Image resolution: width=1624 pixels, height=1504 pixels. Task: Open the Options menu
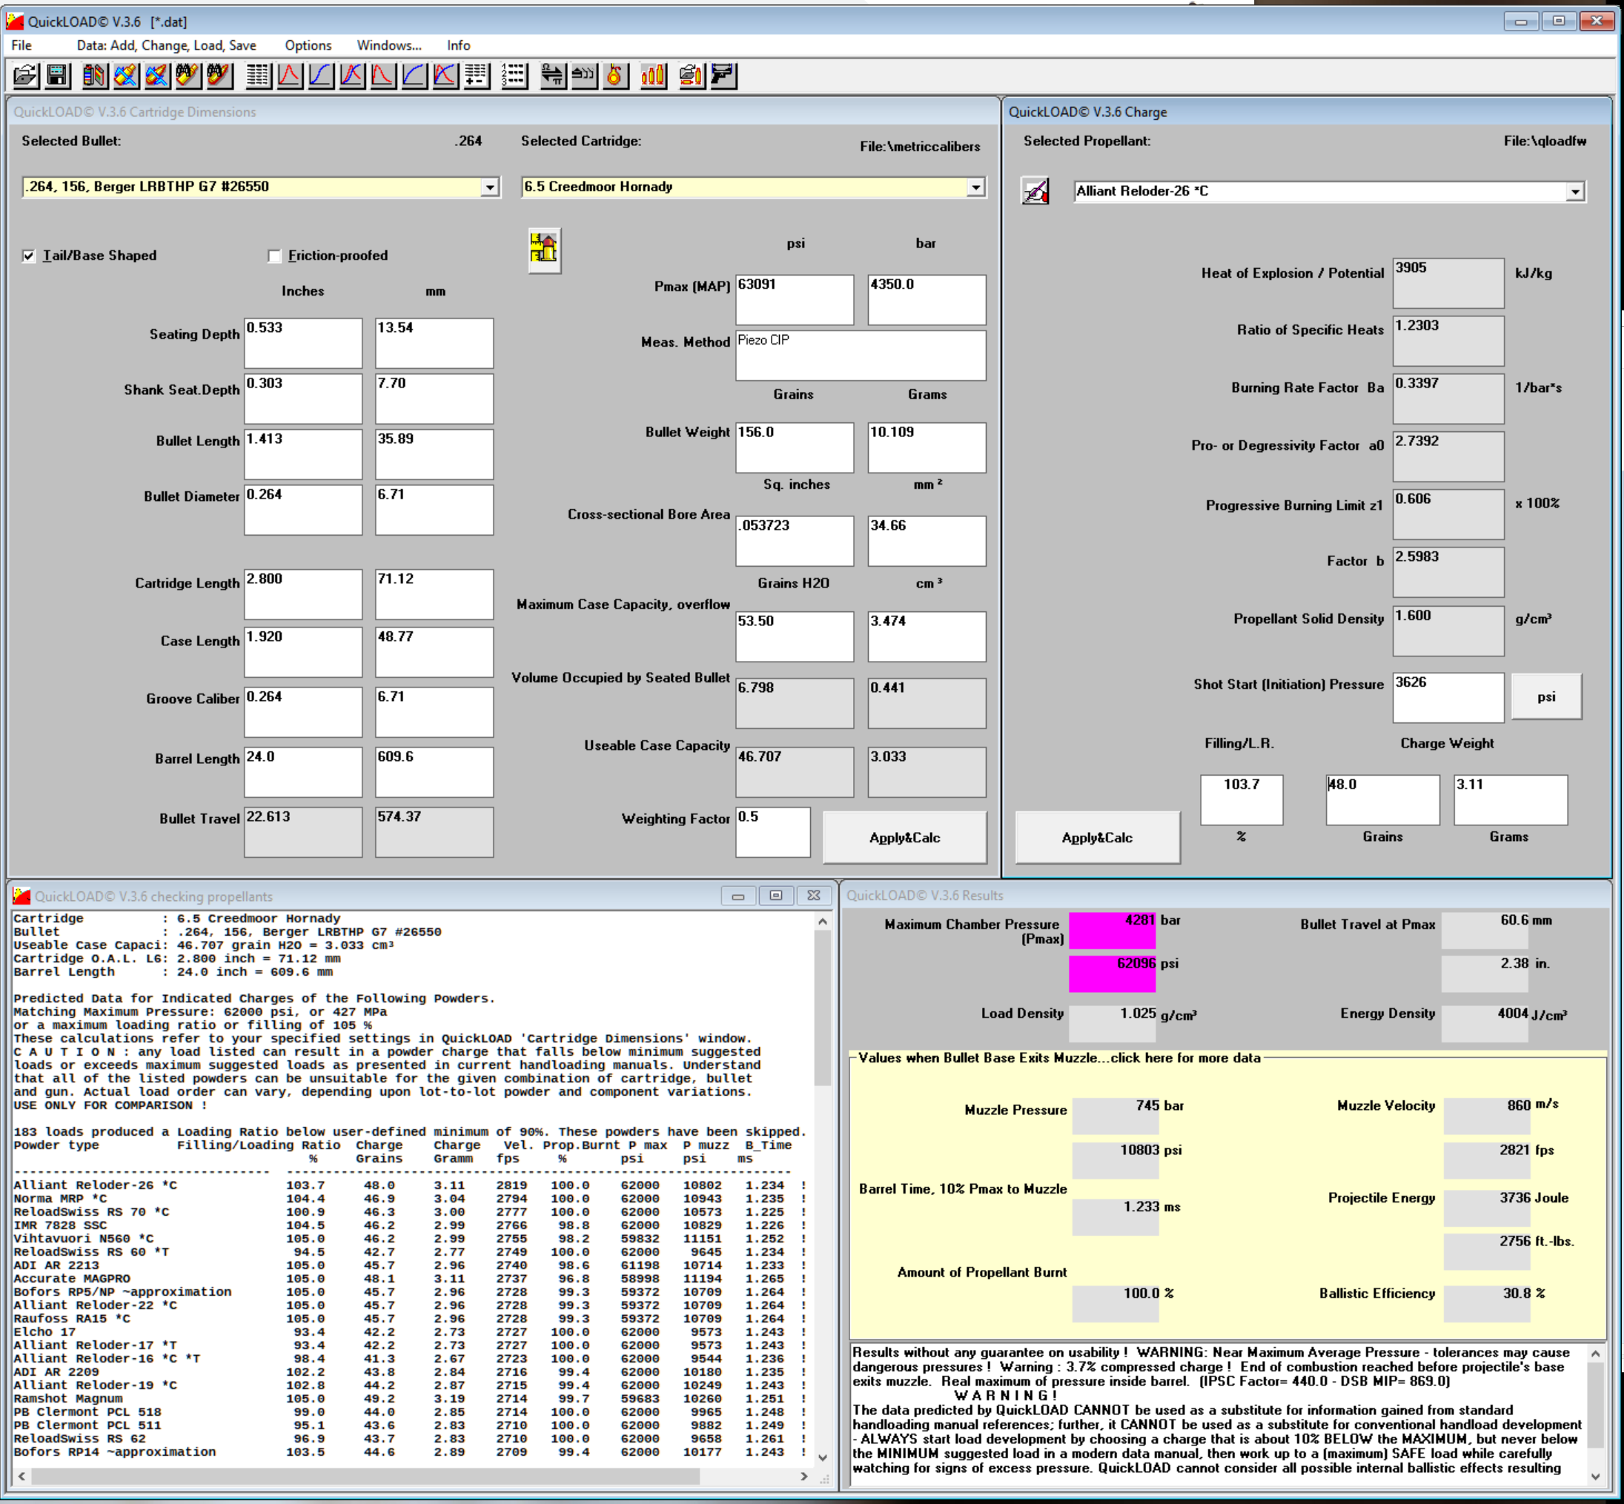[308, 46]
